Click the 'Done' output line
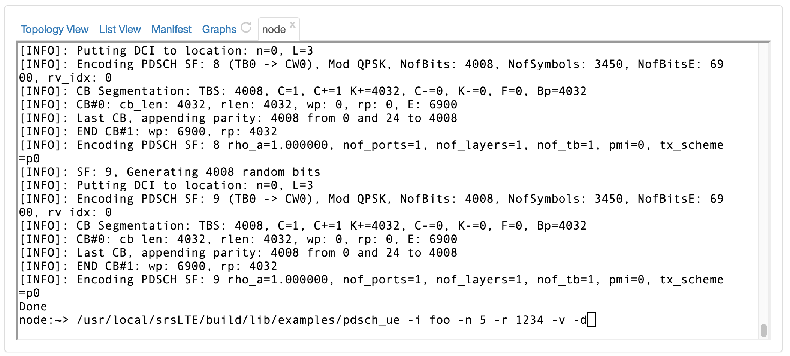 [33, 307]
